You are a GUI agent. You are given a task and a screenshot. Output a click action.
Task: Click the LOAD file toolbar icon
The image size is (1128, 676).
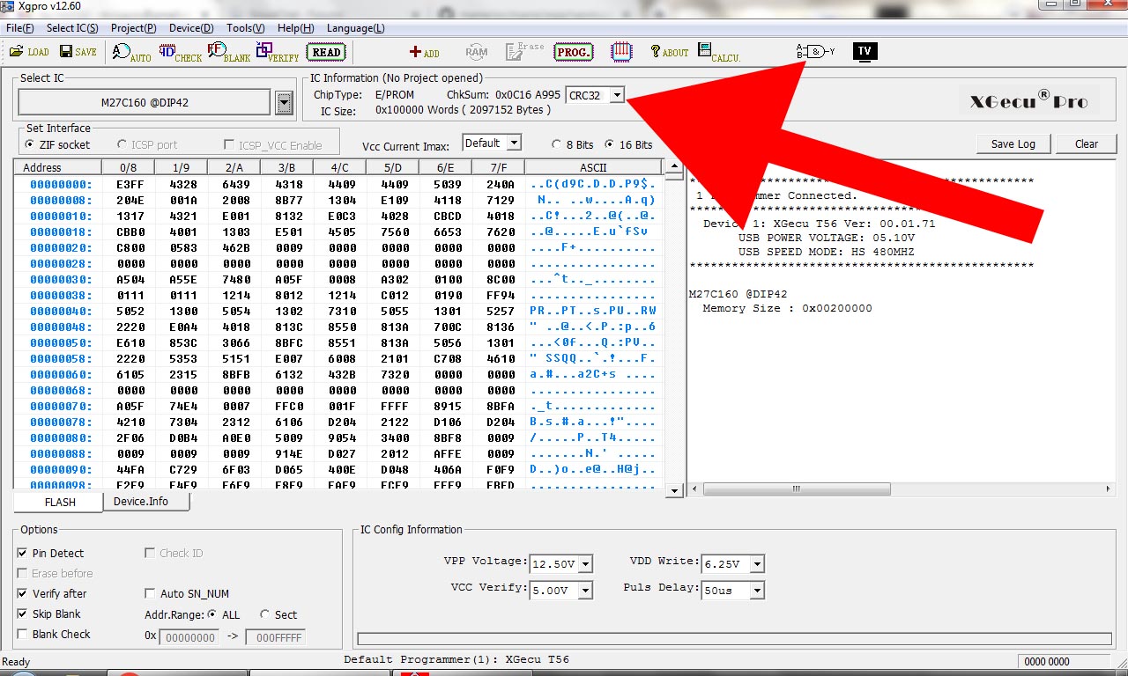(x=28, y=52)
